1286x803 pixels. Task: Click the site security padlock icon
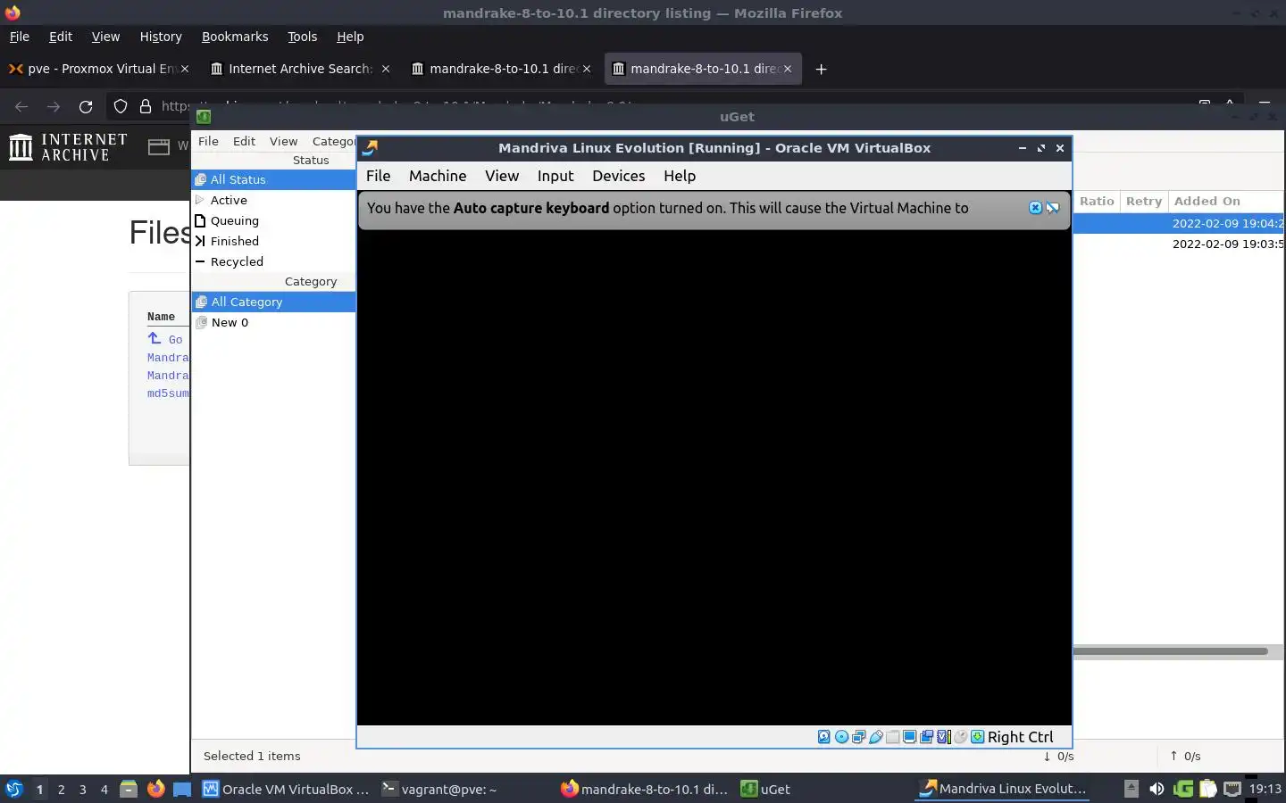click(146, 106)
